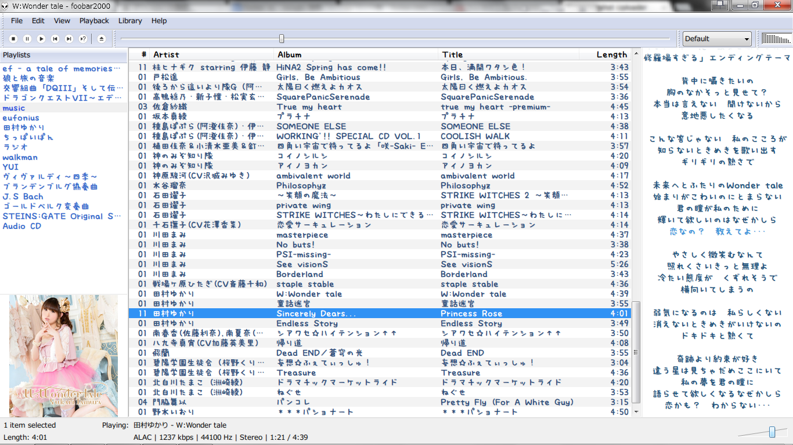This screenshot has width=793, height=445.
Task: Click the Playlists panel header
Action: pos(63,55)
